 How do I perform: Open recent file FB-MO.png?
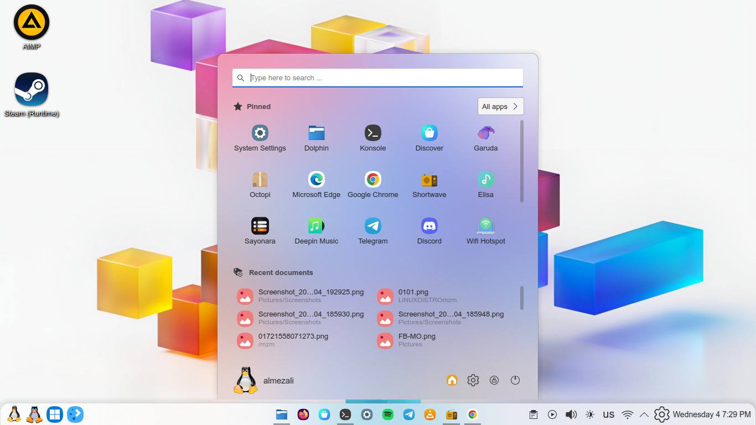407,340
